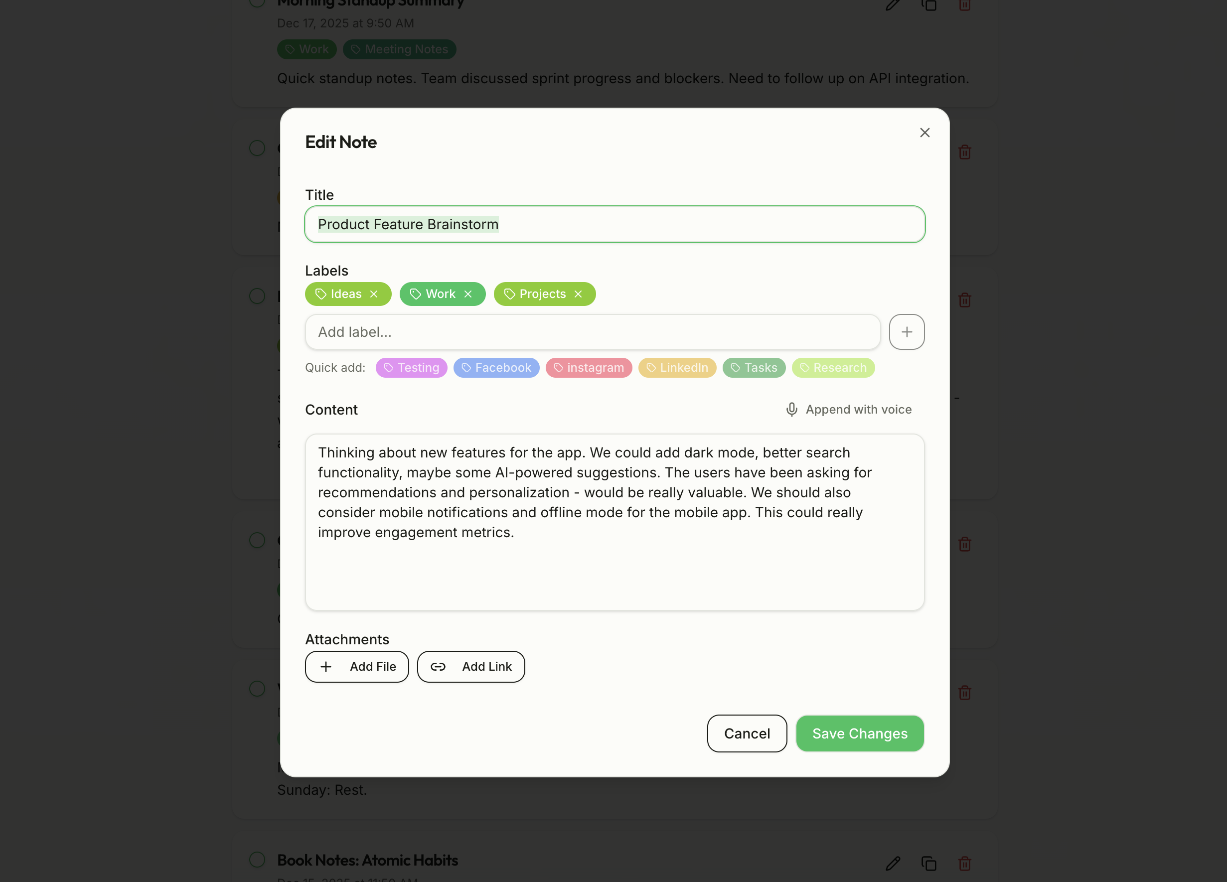1227x882 pixels.
Task: Remove the Work label from the note
Action: tap(468, 294)
